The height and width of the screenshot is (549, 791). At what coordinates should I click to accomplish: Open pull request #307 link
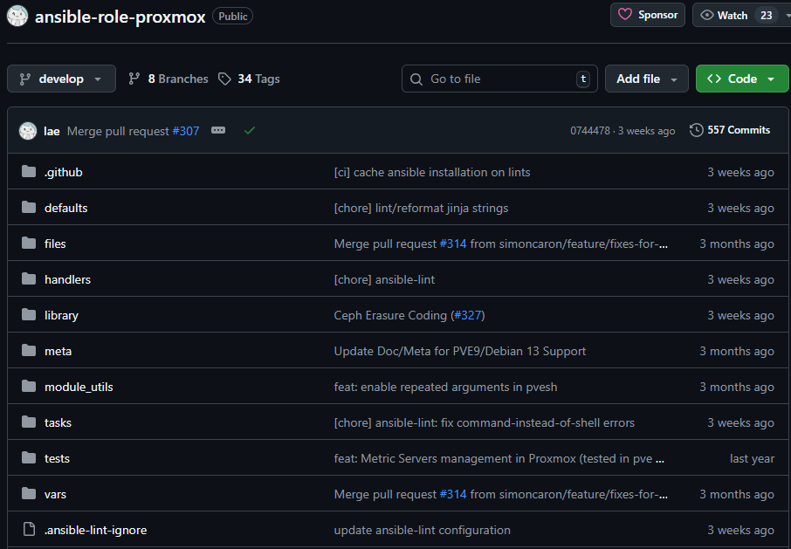pos(185,131)
